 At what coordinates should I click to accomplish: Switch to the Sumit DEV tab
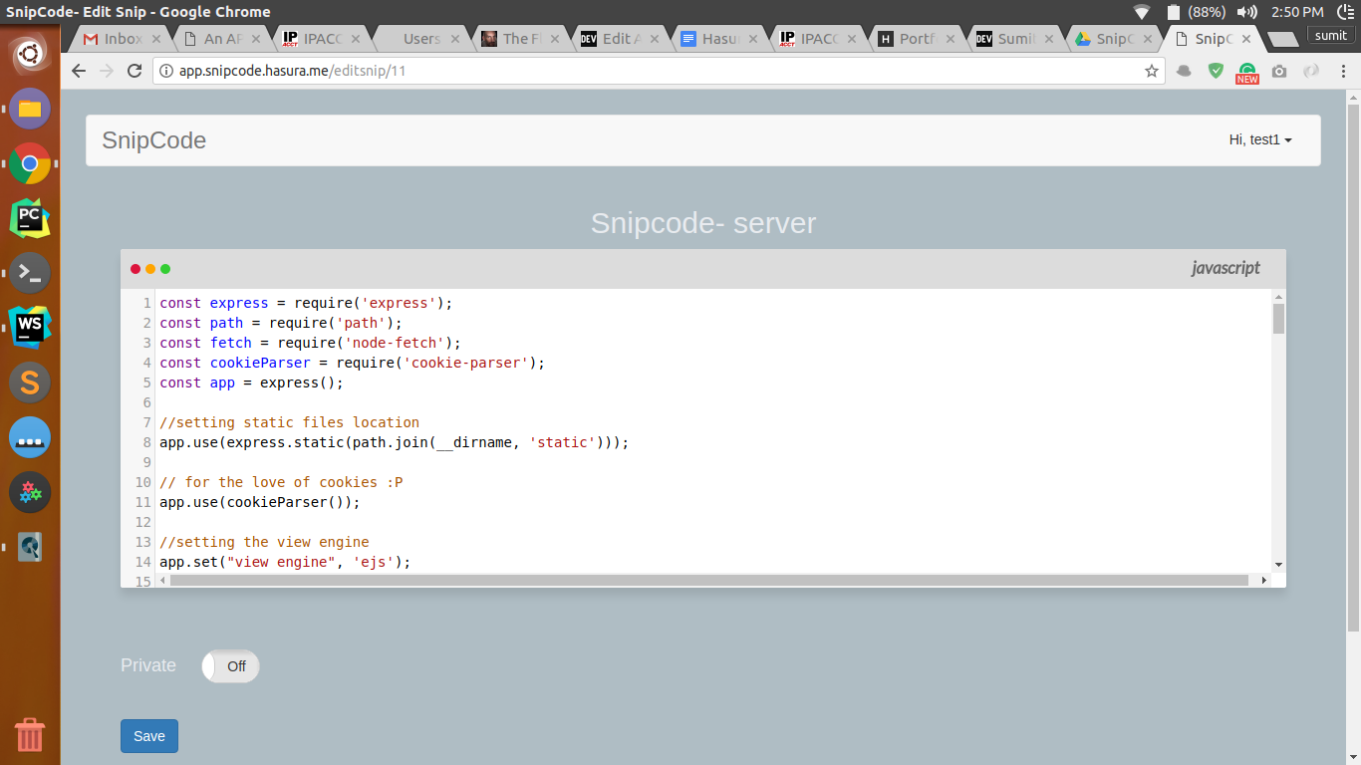pos(1013,39)
